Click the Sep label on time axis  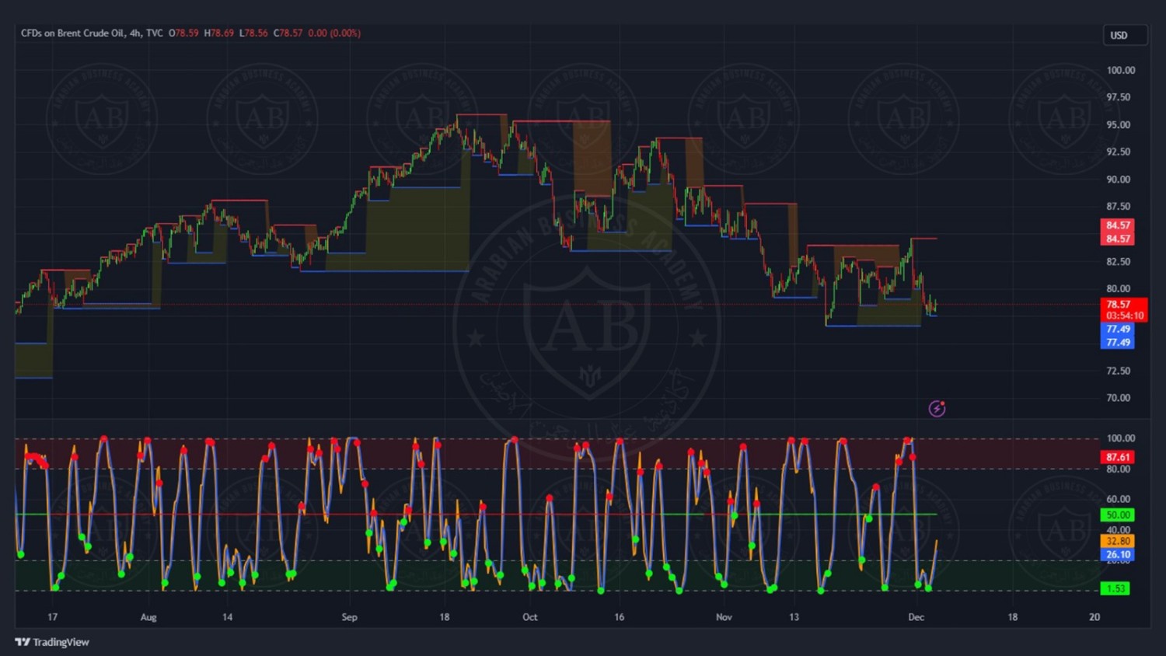349,617
